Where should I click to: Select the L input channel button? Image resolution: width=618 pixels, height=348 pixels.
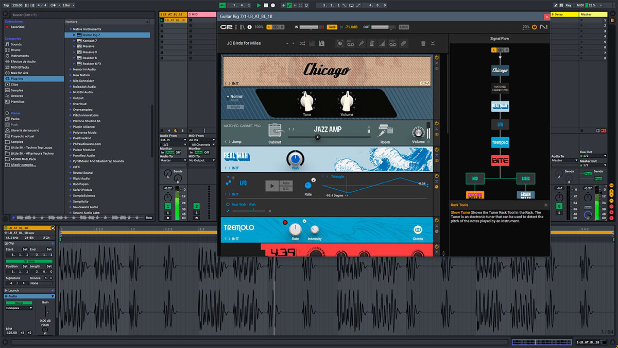point(269,27)
